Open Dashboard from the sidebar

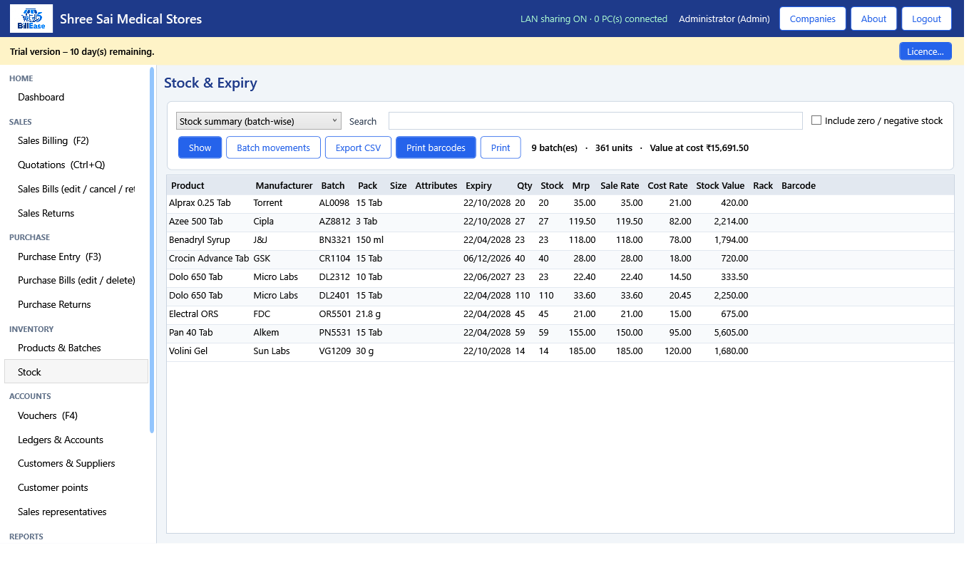[41, 97]
